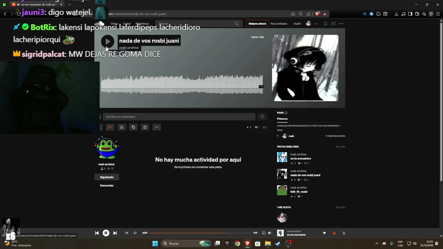Screen dimensions: 443x249
Task: Click the search magnifier in SoundCloud header
Action: (237, 24)
